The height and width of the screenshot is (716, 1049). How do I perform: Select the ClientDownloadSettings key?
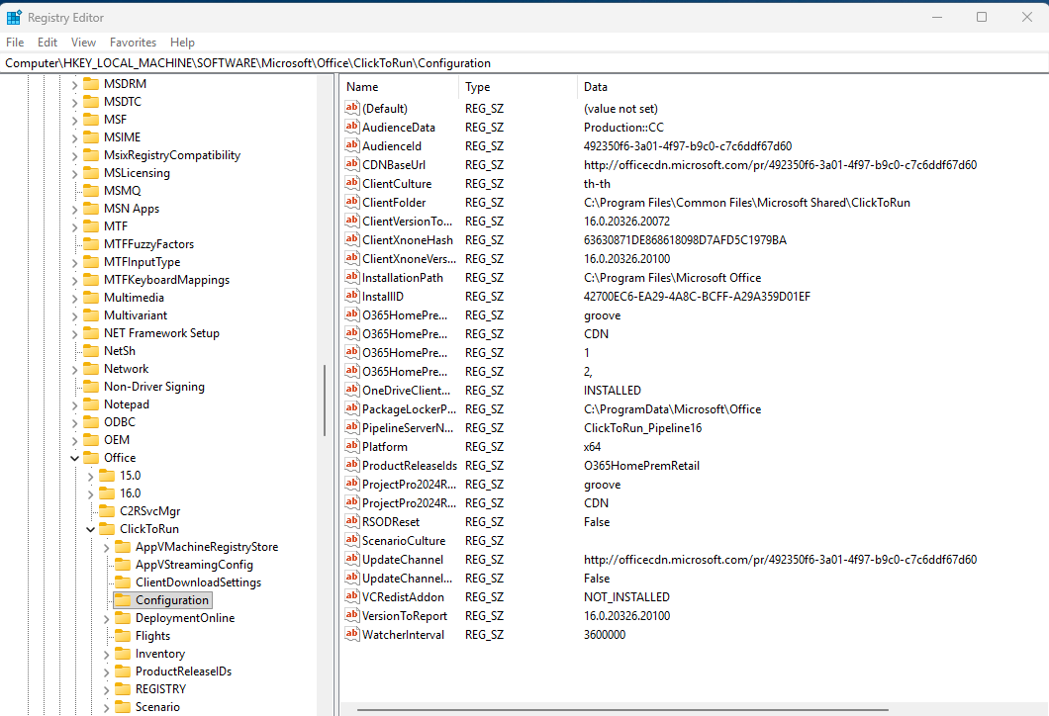(x=198, y=582)
